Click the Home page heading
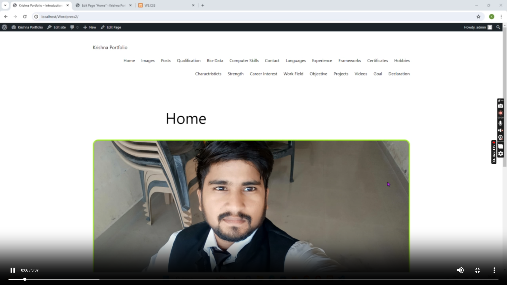 186,118
